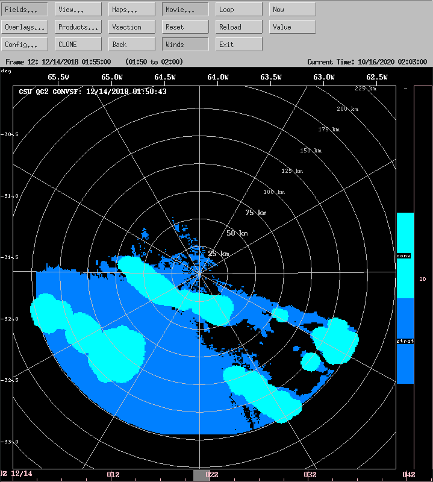Open the View... options
The width and height of the screenshot is (433, 482).
click(x=78, y=10)
